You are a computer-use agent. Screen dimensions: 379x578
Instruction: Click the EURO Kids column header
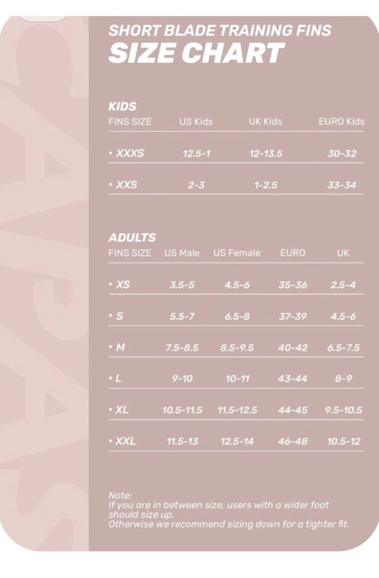[x=341, y=121]
